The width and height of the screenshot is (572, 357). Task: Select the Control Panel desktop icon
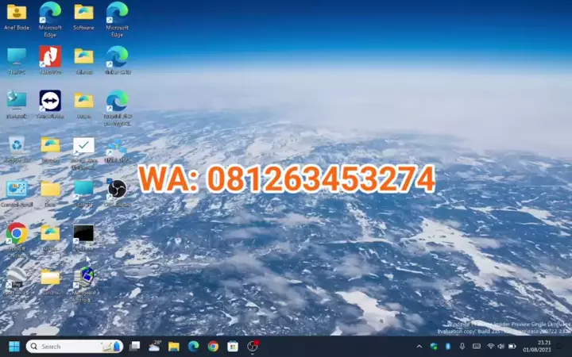pyautogui.click(x=17, y=190)
